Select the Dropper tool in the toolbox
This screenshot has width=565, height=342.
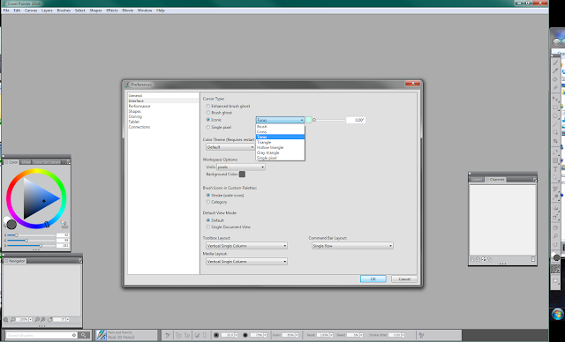[555, 71]
